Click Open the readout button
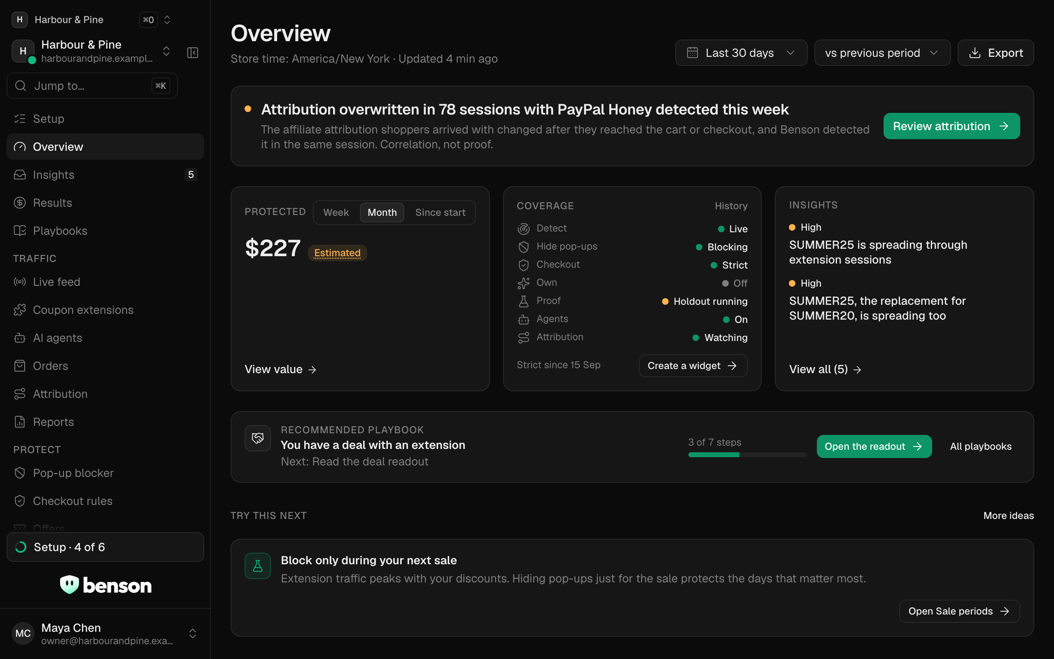This screenshot has width=1054, height=659. click(874, 446)
